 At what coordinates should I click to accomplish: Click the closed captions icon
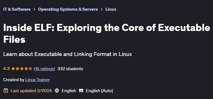(81, 90)
